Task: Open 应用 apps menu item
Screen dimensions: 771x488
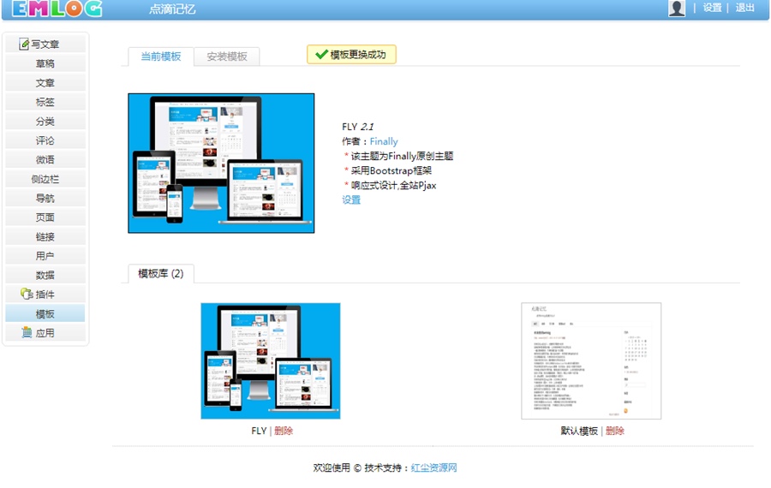Action: 45,333
